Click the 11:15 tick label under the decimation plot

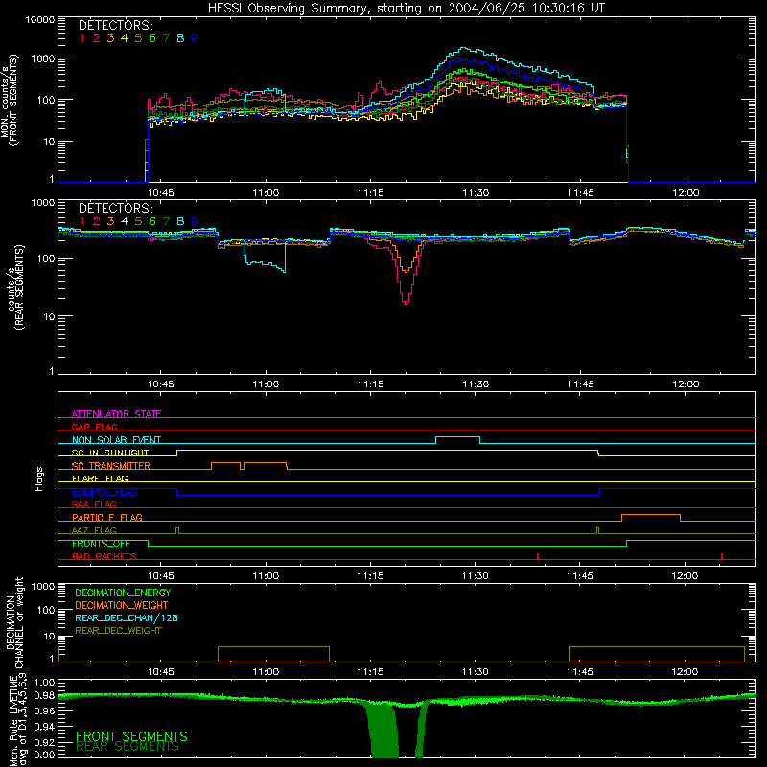[x=370, y=672]
